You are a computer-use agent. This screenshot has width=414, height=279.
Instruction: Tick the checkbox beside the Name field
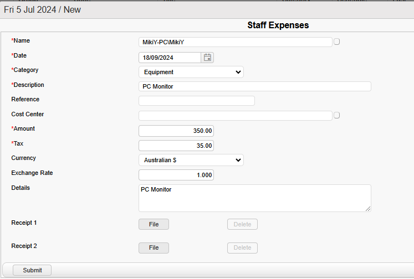(x=336, y=42)
